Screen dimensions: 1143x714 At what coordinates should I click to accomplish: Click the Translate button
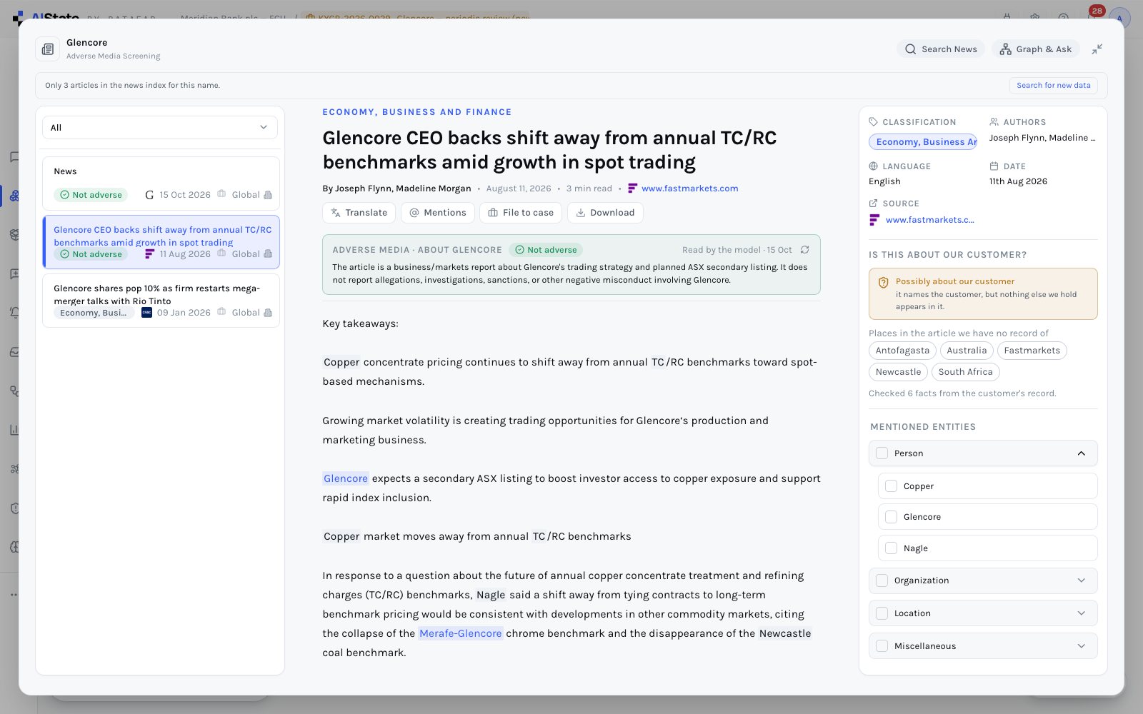(359, 213)
